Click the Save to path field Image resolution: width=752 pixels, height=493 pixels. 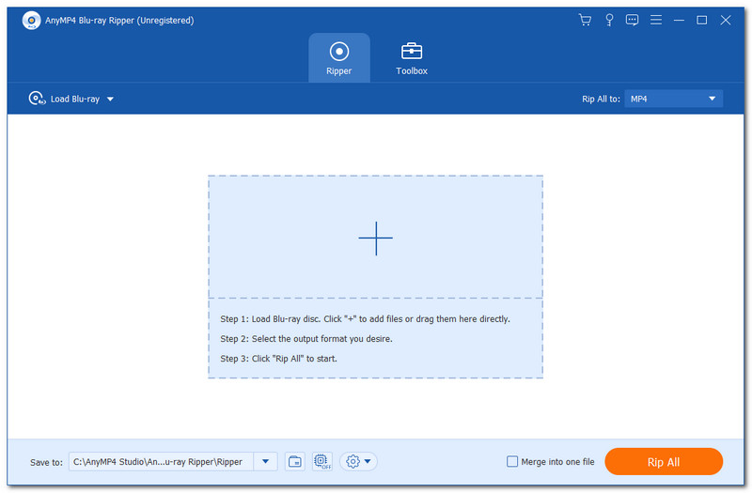tap(160, 461)
